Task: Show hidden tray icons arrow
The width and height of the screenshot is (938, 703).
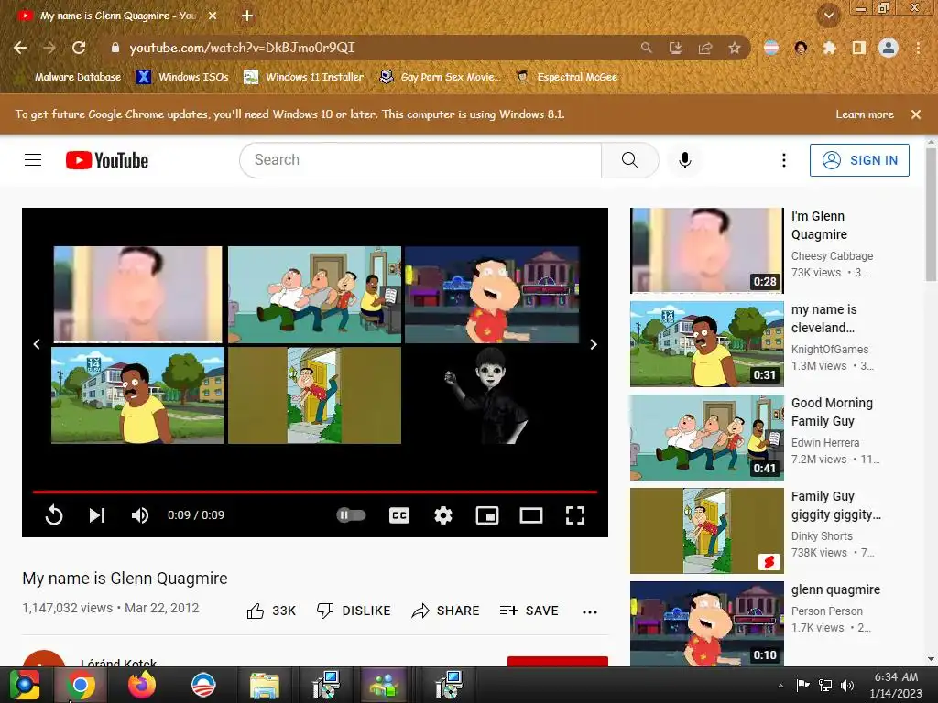Action: click(x=780, y=686)
